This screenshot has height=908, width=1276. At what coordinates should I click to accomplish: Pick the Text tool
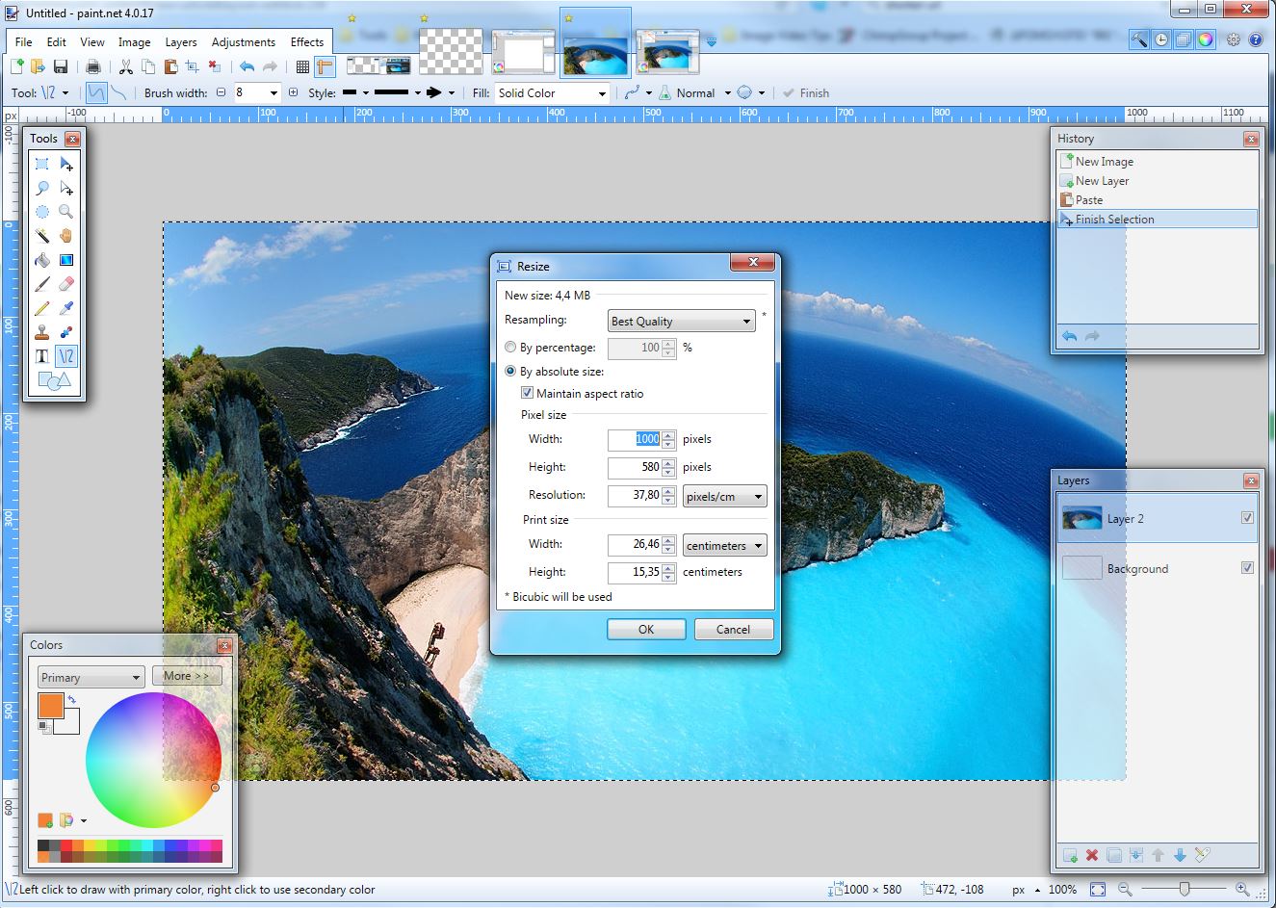tap(42, 356)
